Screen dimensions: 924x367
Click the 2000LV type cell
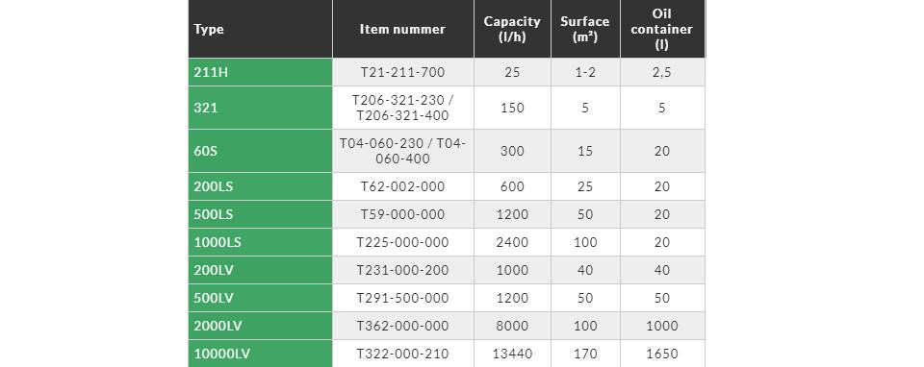[261, 326]
